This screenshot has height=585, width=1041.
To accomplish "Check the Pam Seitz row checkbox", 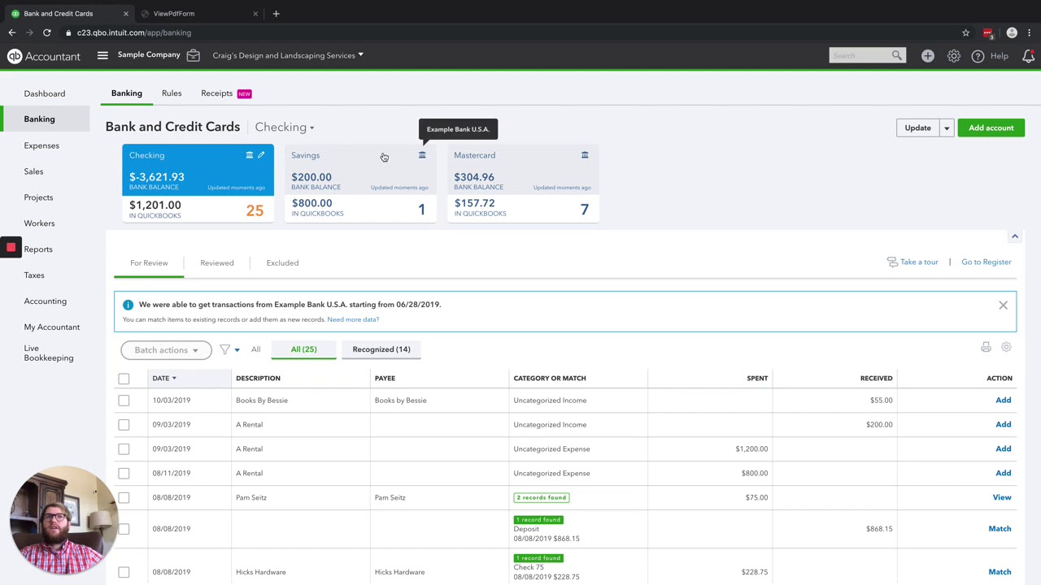I will pos(124,498).
